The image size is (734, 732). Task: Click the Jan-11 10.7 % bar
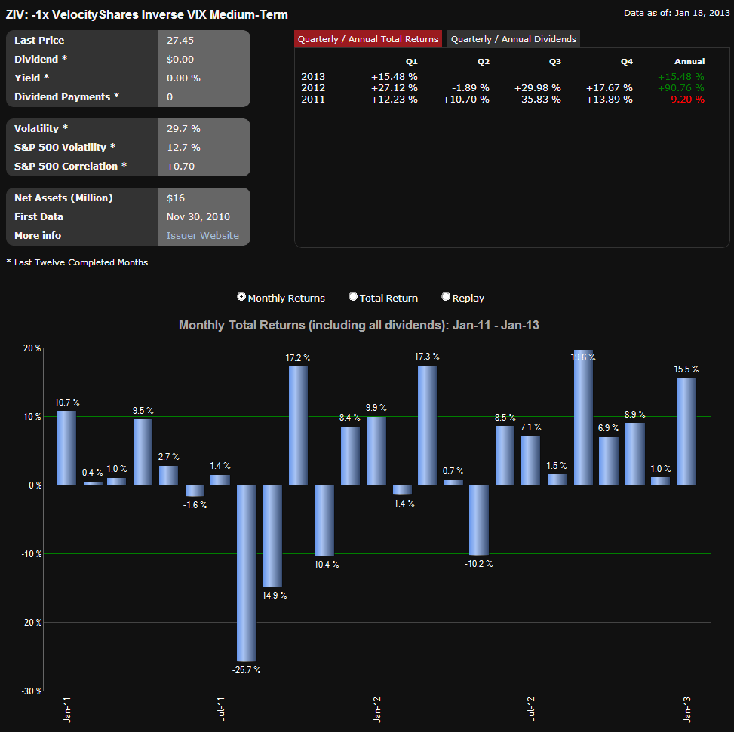point(66,448)
